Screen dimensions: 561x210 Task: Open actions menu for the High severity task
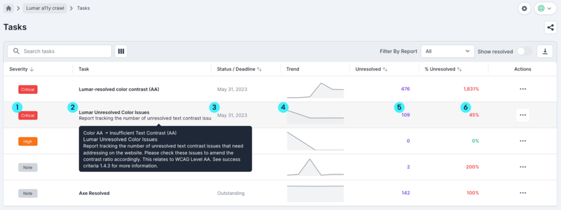coord(523,141)
